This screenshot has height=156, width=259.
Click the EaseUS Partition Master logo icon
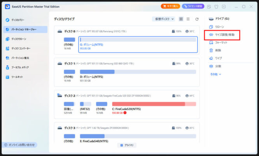pos(7,7)
